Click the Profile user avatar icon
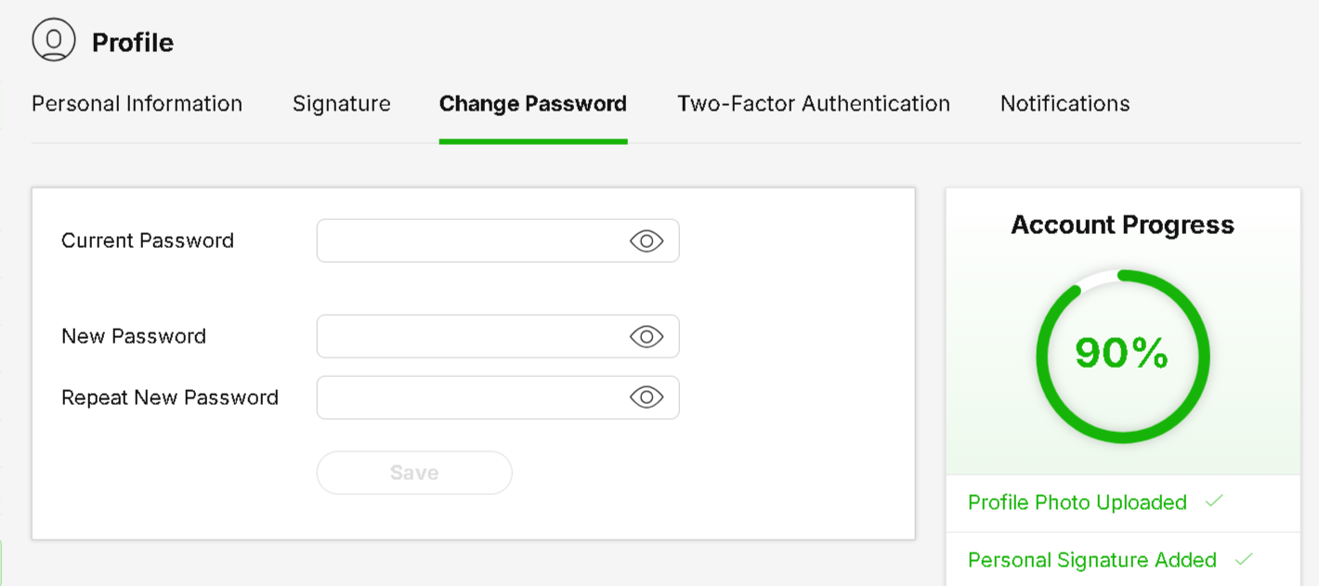The image size is (1319, 586). pyautogui.click(x=54, y=42)
